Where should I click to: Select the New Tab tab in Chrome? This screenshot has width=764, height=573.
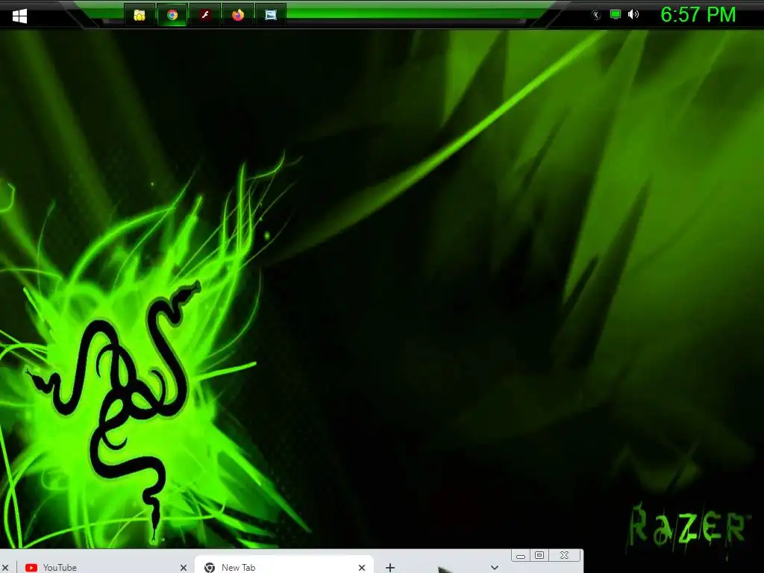click(284, 566)
